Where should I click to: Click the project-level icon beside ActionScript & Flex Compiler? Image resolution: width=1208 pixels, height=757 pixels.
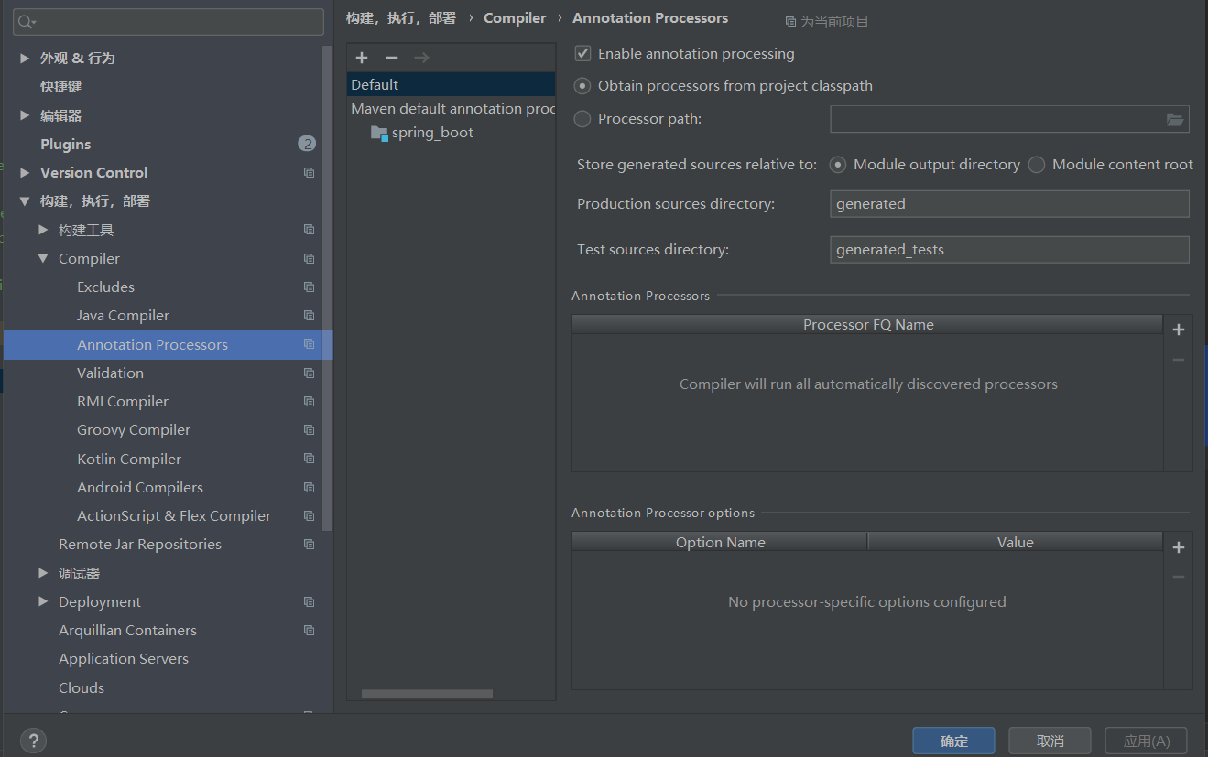click(x=309, y=515)
